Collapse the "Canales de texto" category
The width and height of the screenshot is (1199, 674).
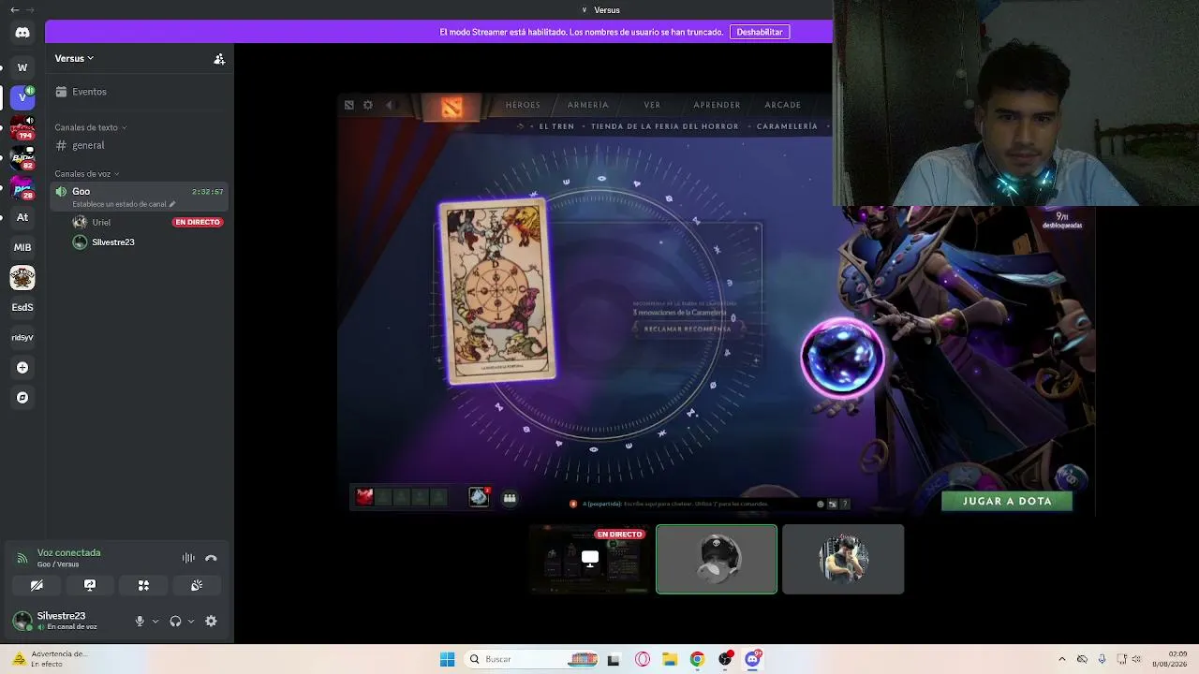pyautogui.click(x=90, y=127)
